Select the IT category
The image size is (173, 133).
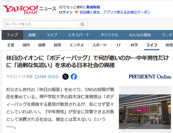point(119,45)
